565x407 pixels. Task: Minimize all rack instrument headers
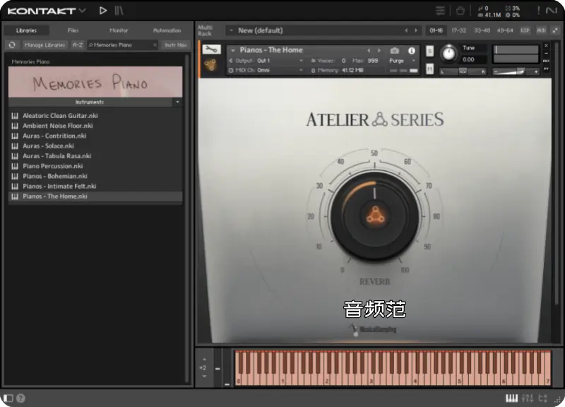tap(555, 30)
